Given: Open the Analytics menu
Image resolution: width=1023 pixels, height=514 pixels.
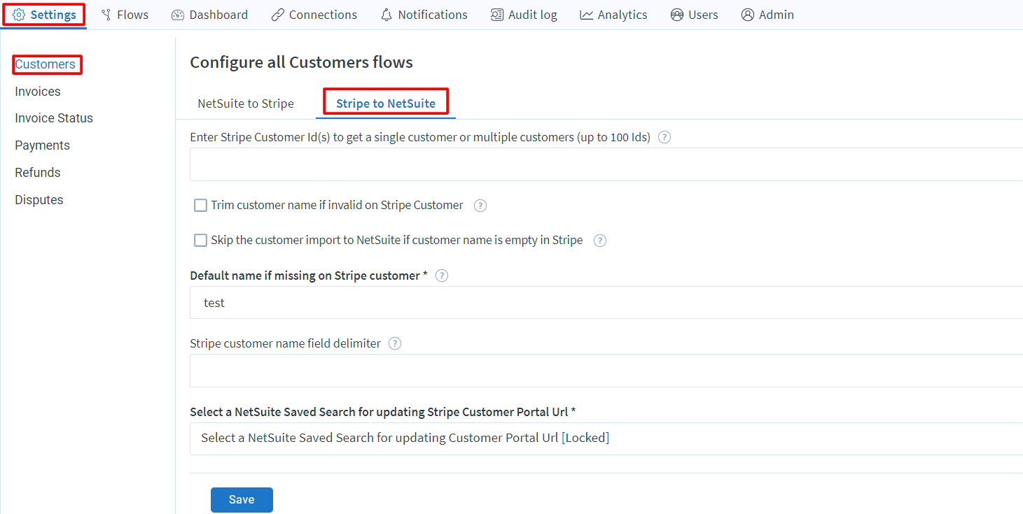Looking at the screenshot, I should point(614,15).
